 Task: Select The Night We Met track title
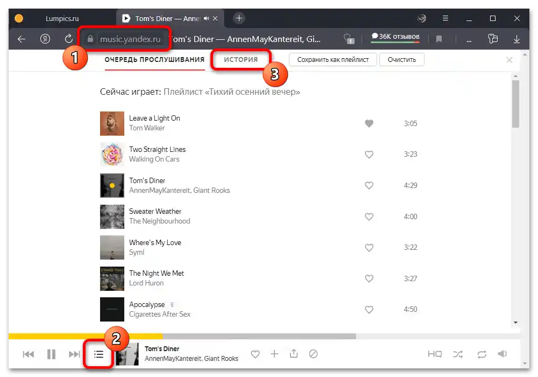coord(157,273)
